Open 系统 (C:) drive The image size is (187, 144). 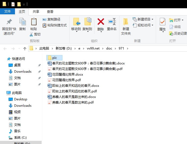tap(18, 138)
